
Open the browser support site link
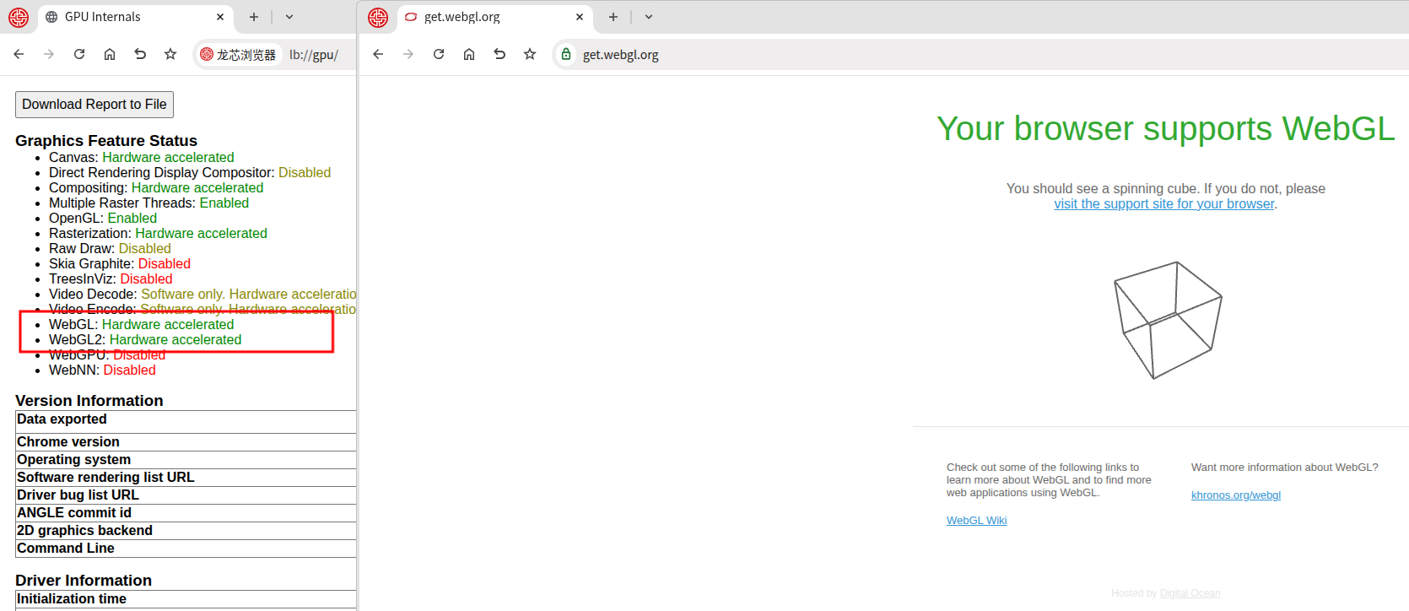click(x=1163, y=204)
